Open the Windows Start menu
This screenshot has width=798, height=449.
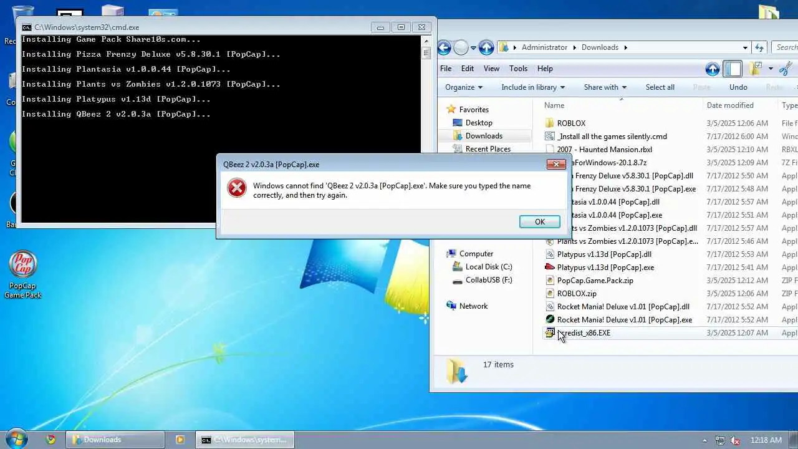click(x=17, y=439)
